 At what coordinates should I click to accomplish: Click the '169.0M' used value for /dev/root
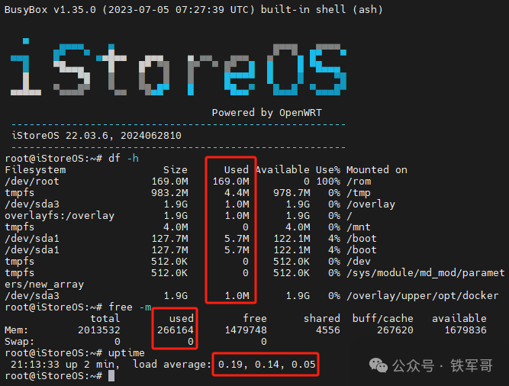pos(230,181)
